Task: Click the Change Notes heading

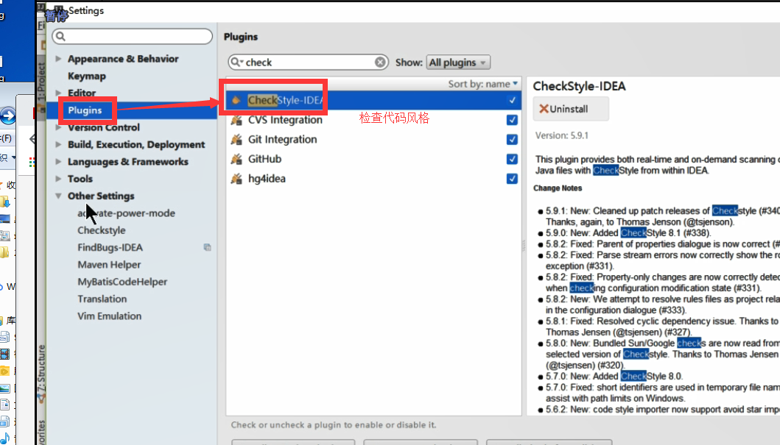Action: tap(558, 188)
